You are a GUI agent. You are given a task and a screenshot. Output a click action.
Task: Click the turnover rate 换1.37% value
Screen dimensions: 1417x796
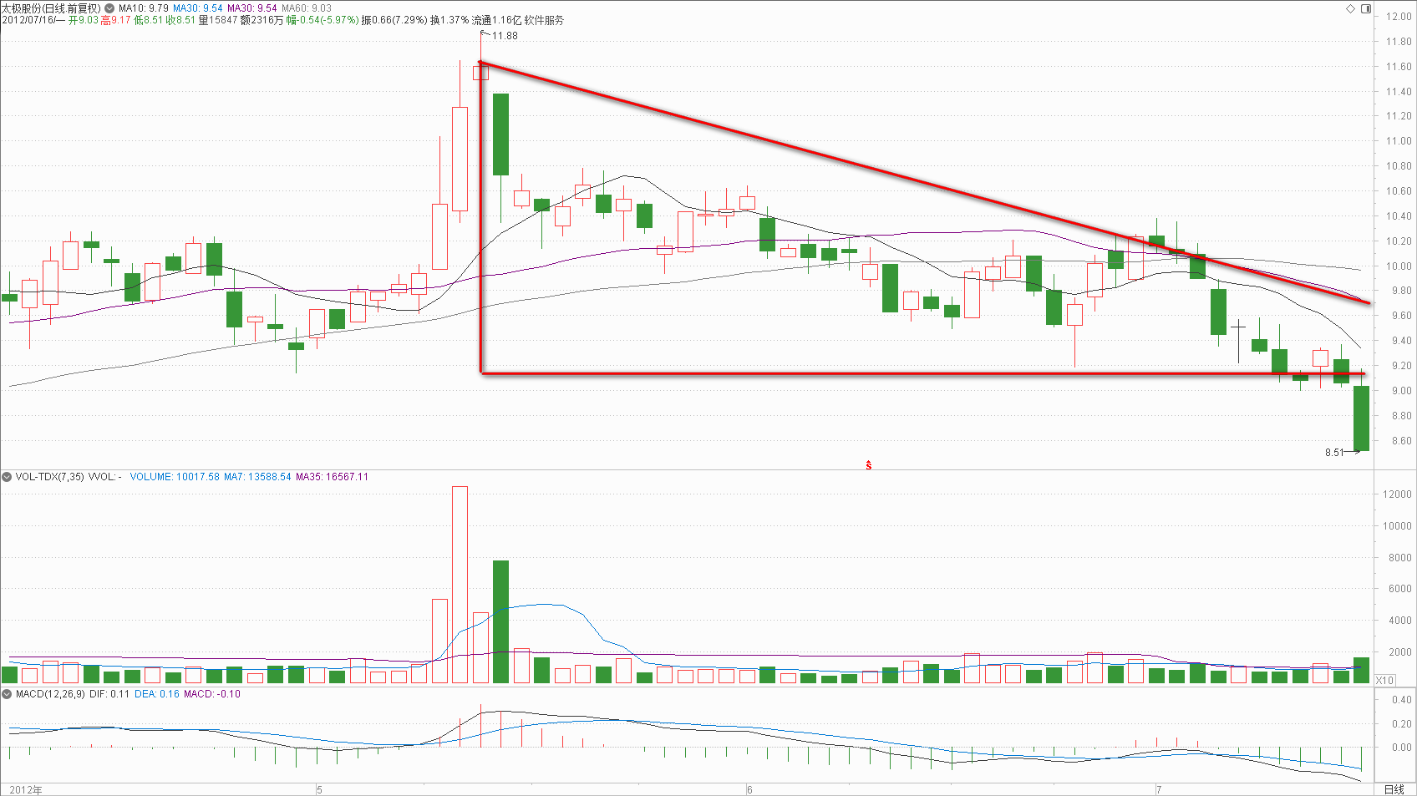pyautogui.click(x=449, y=20)
